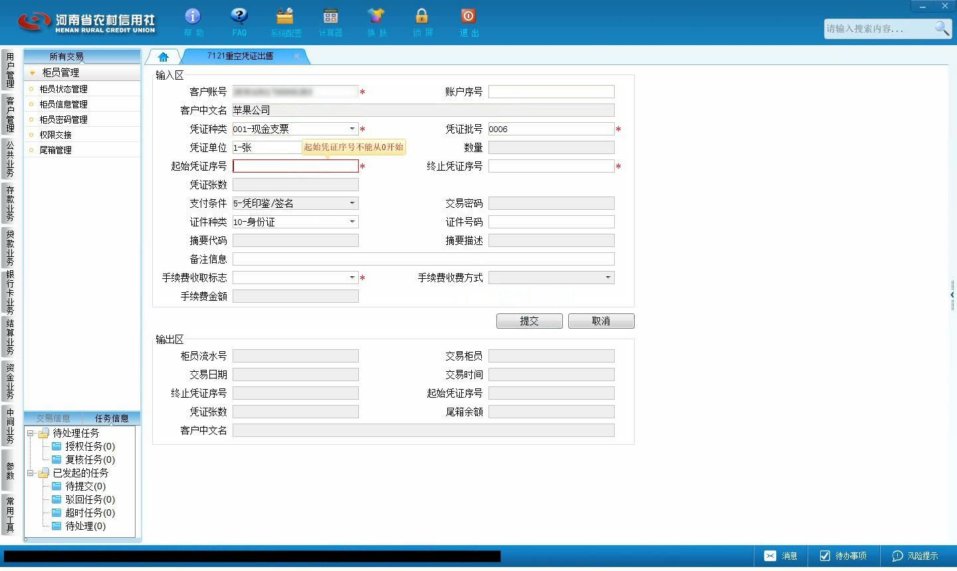Viewport: 957px width, 571px height.
Task: Open 贷款业务 sidebar tab
Action: 10,247
